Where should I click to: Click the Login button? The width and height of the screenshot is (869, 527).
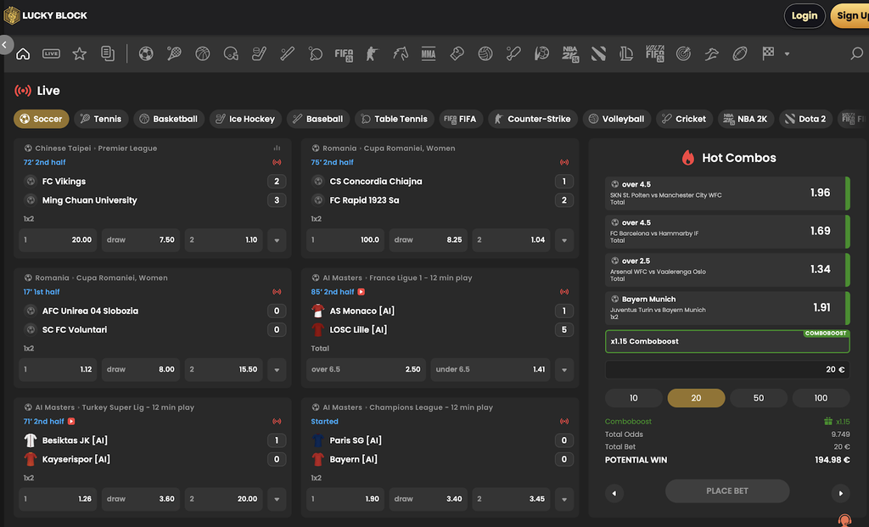pos(804,15)
